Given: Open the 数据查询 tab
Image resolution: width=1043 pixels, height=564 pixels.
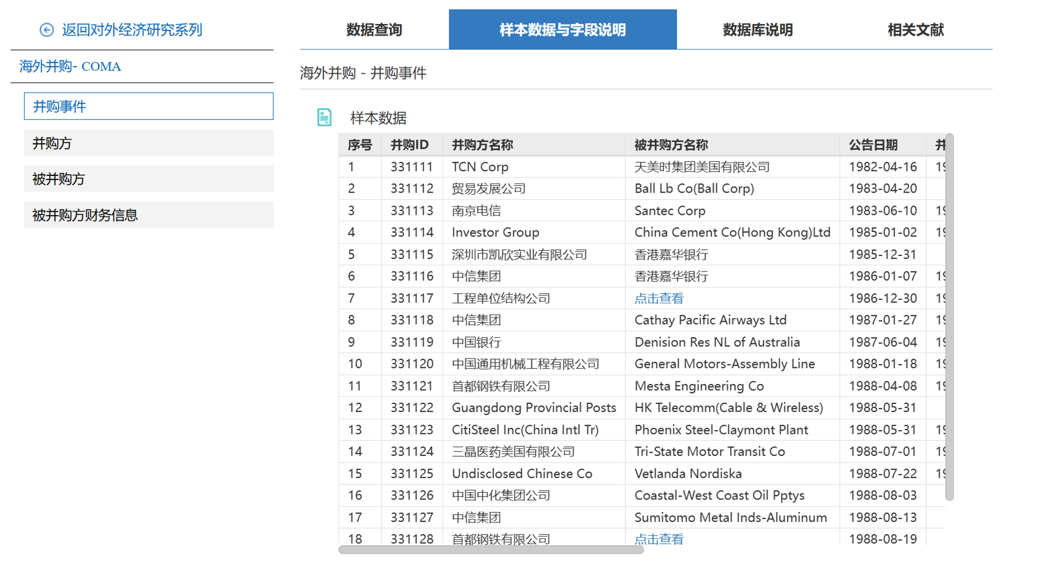Looking at the screenshot, I should (374, 30).
